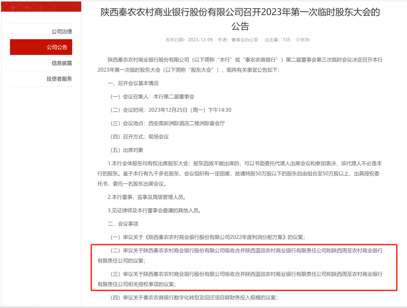Click agenda item (三) about 相关授权事项
The image size is (407, 308).
(x=243, y=278)
